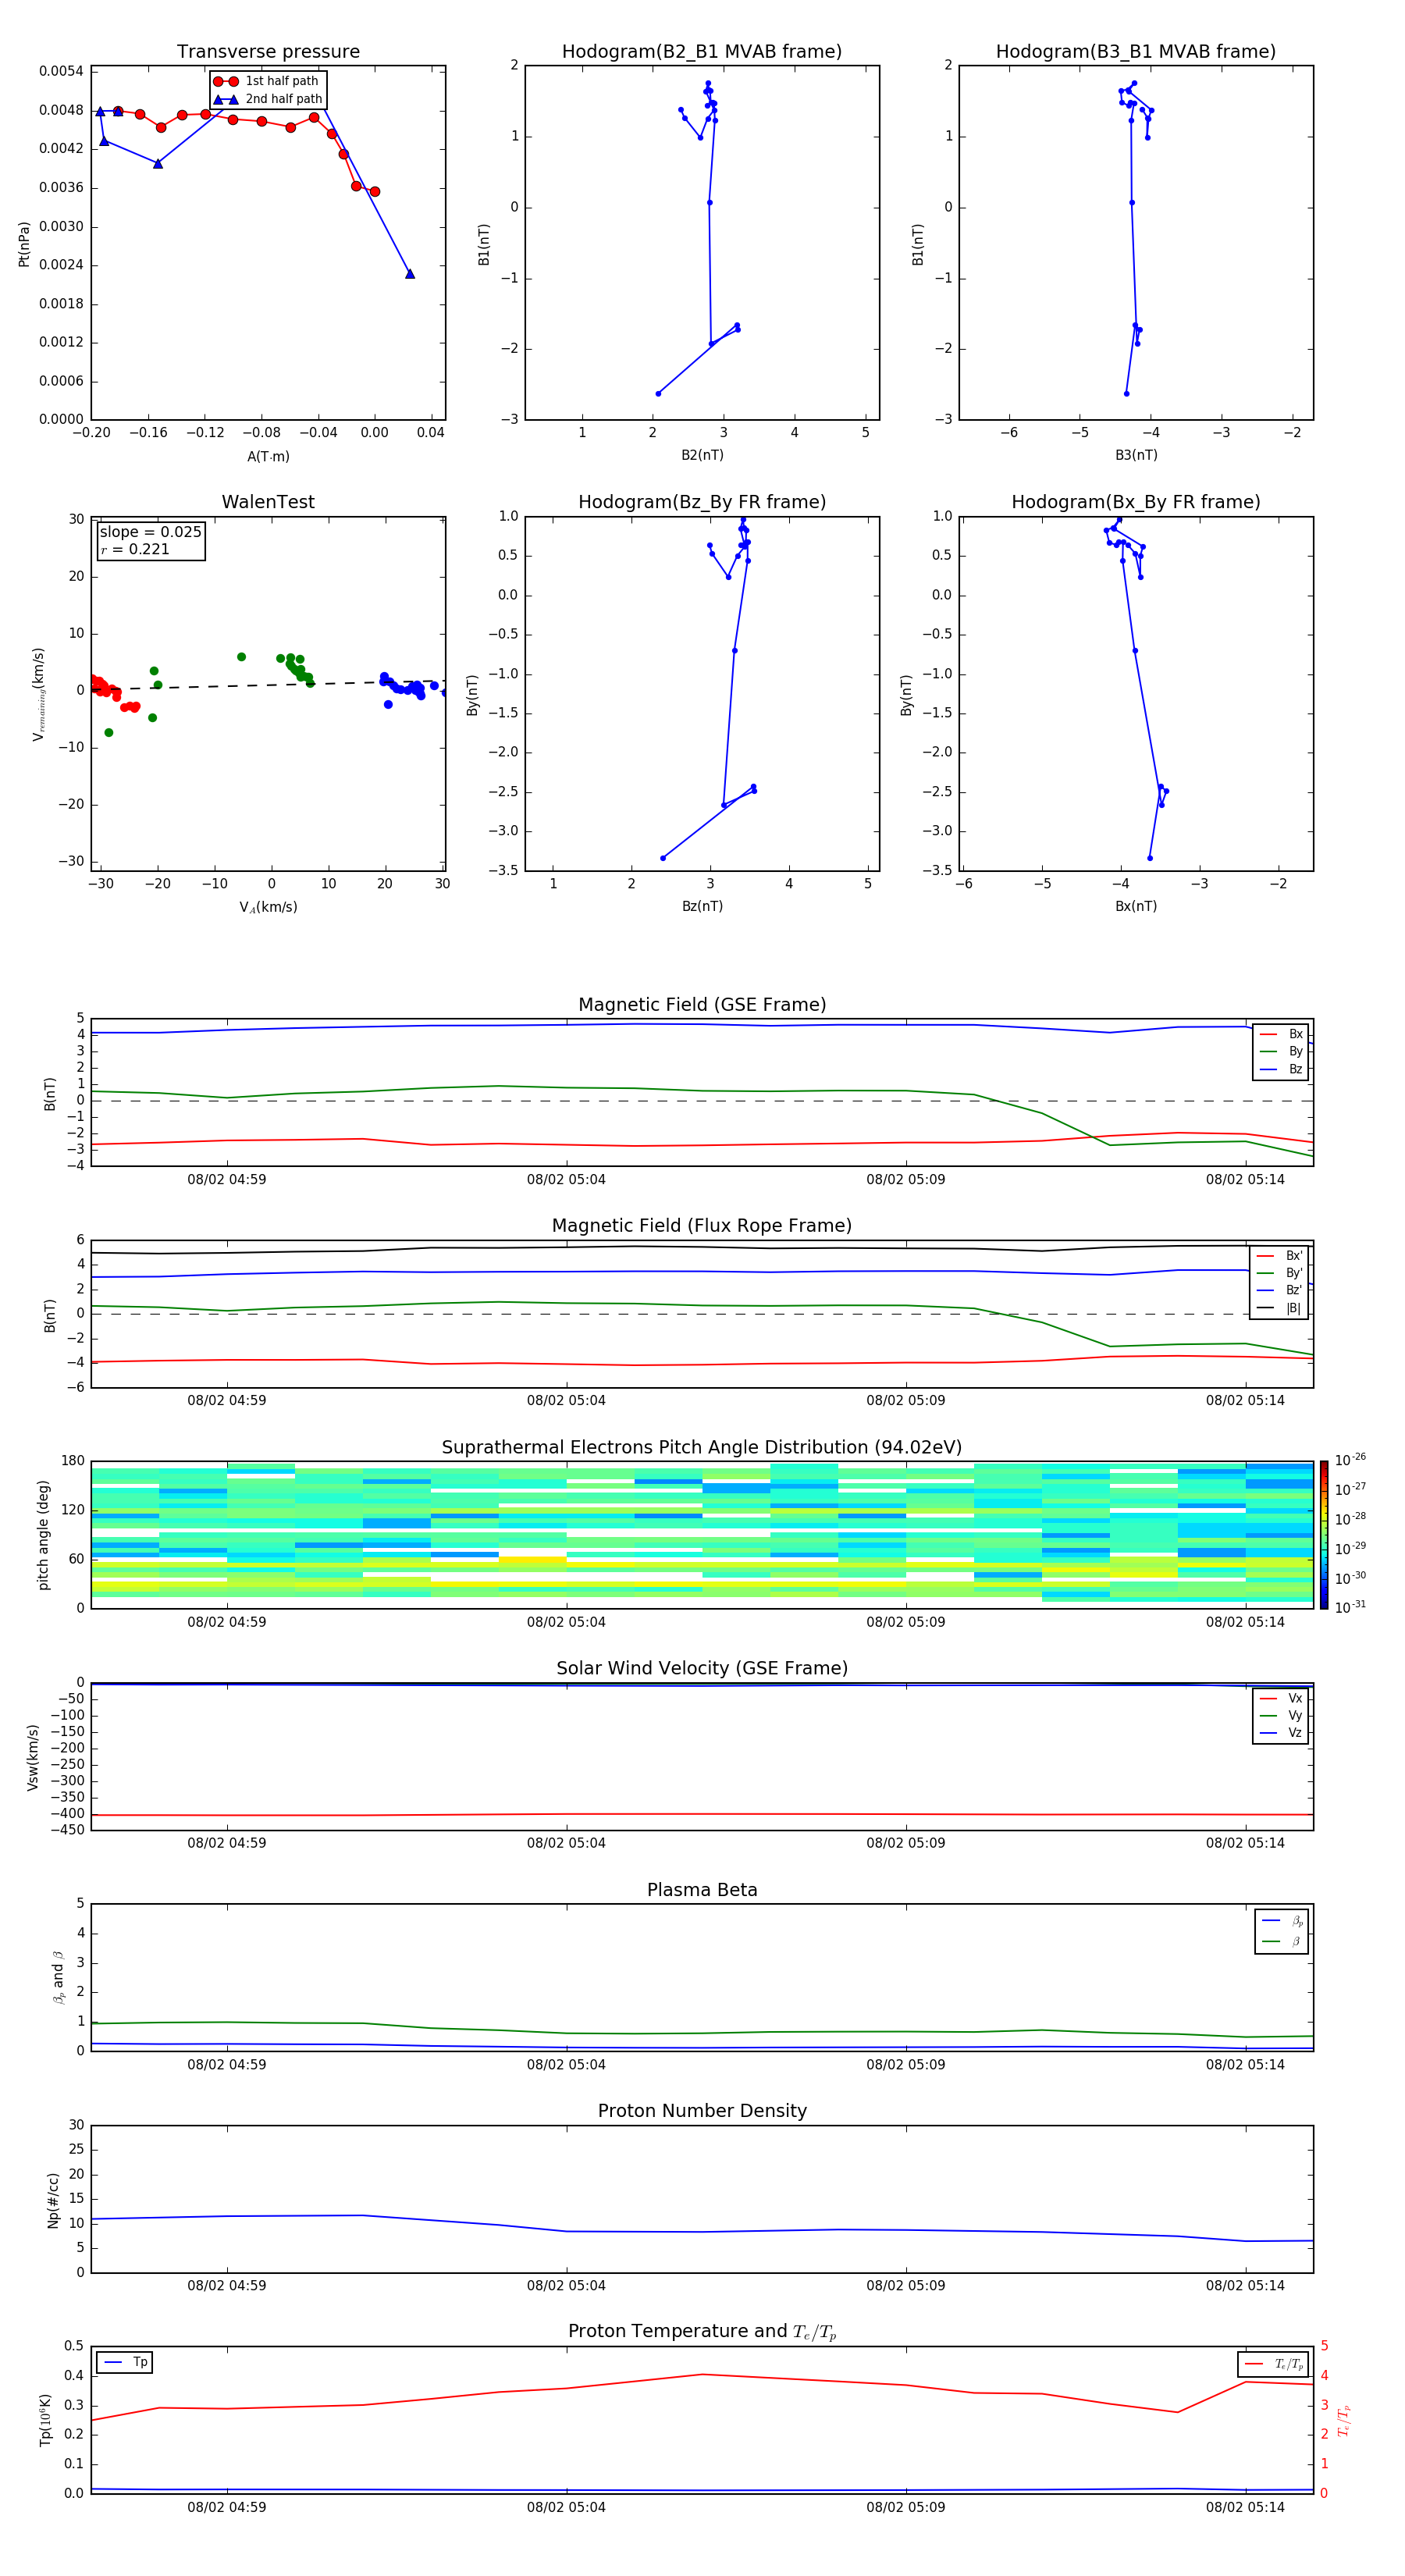1405x2576 pixels.
Task: Click the lowest point in B2_B1 hodogram
Action: [658, 394]
